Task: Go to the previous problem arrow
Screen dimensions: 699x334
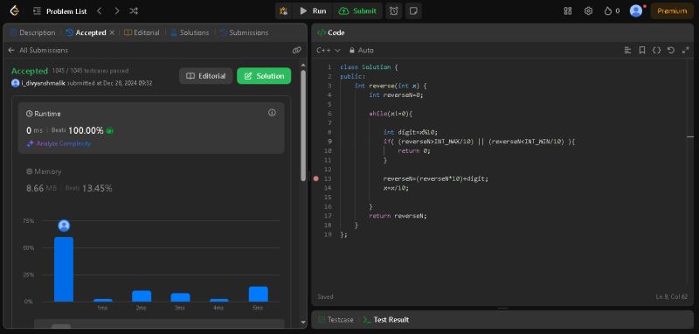Action: 100,11
